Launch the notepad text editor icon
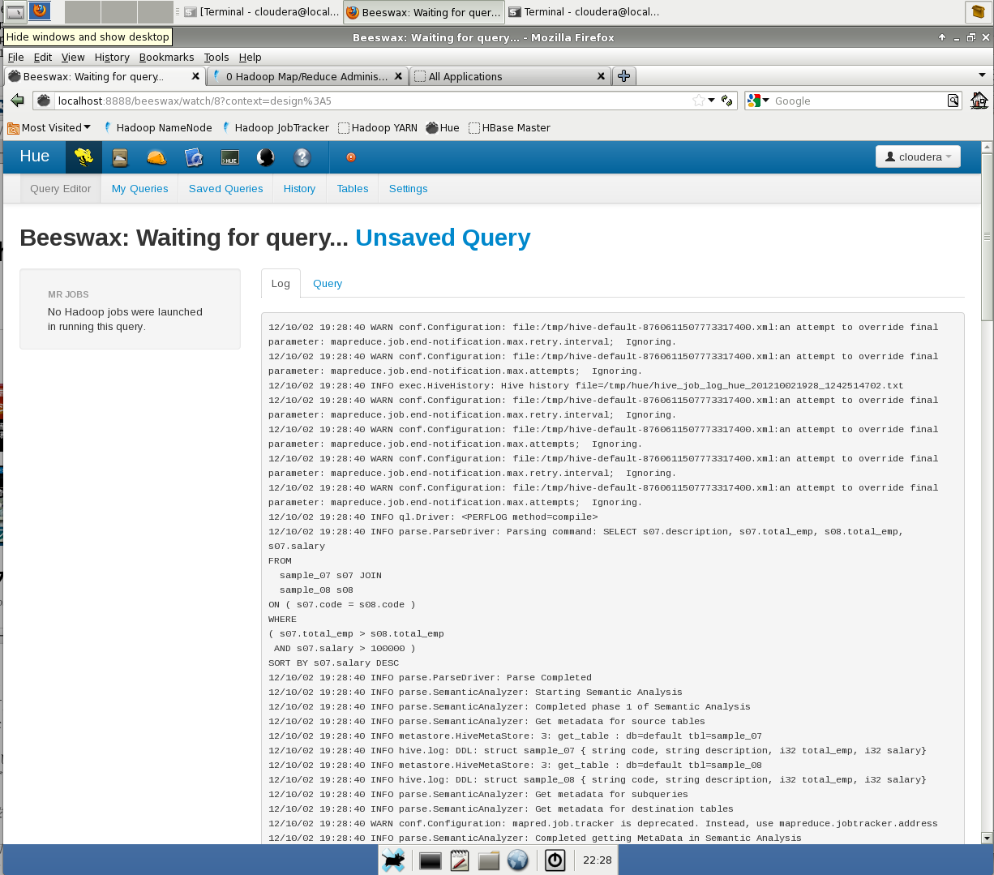 [459, 860]
